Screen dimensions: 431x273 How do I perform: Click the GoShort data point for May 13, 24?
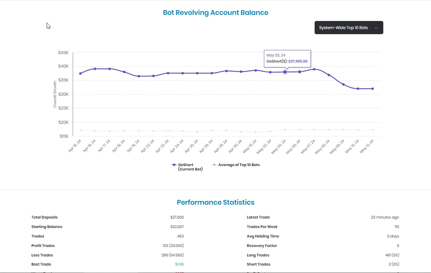[x=372, y=89]
